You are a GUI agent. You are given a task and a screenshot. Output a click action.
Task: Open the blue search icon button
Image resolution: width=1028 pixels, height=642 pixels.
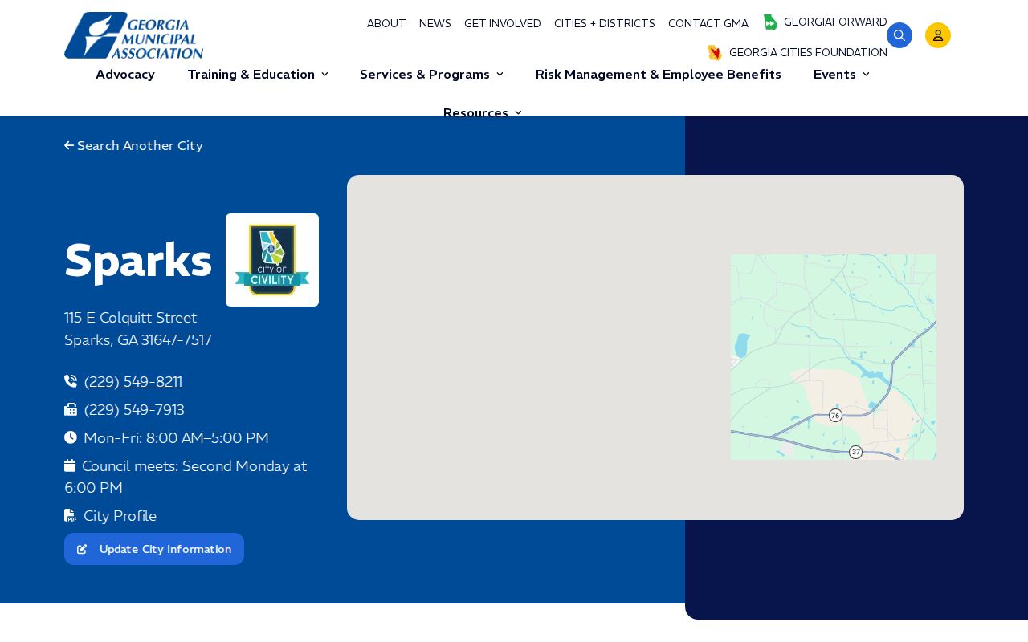pos(899,35)
